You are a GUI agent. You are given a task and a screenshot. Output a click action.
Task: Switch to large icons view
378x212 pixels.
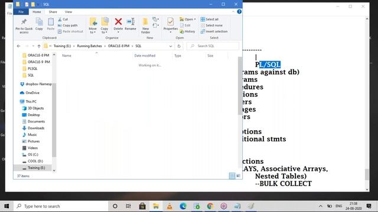tap(238, 176)
